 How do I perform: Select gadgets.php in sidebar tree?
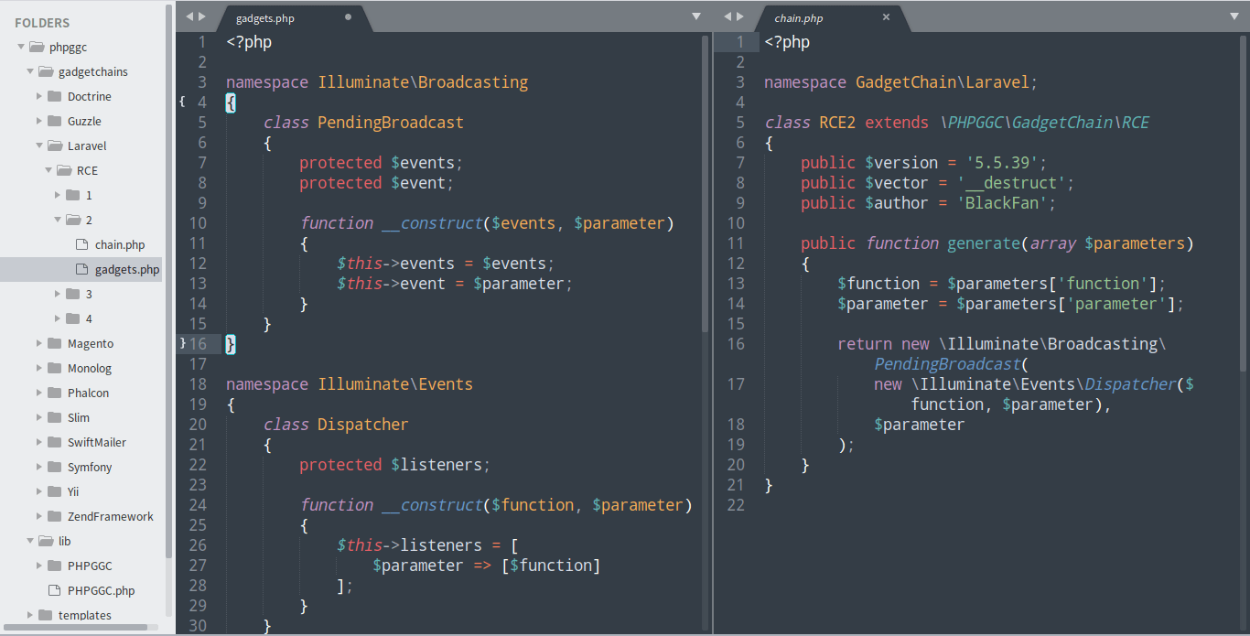pos(127,269)
